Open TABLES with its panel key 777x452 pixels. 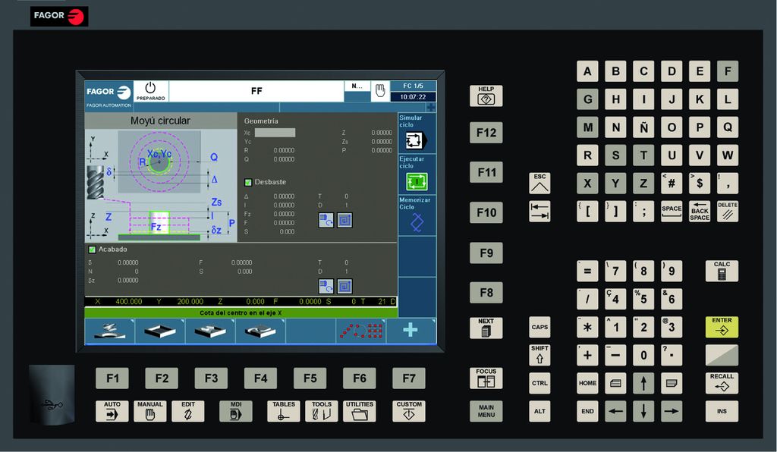(284, 410)
